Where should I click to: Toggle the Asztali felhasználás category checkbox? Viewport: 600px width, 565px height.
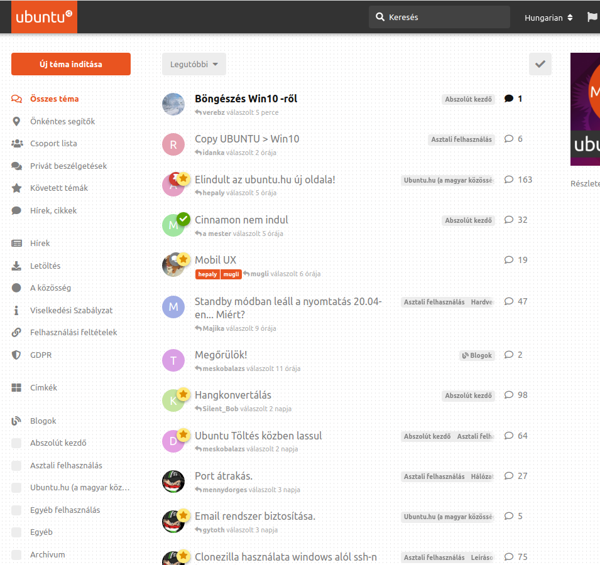pyautogui.click(x=17, y=466)
